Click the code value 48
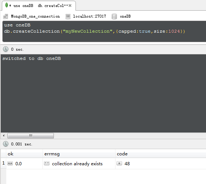The height and width of the screenshot is (184, 206). (x=127, y=163)
